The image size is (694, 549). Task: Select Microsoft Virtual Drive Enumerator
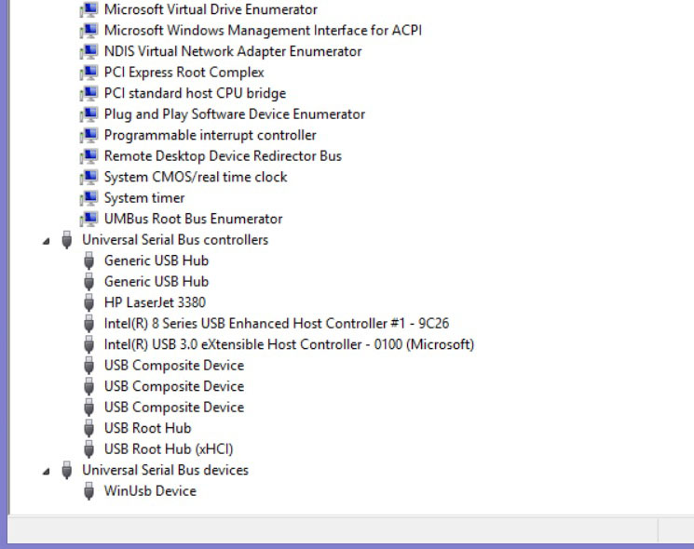[211, 9]
